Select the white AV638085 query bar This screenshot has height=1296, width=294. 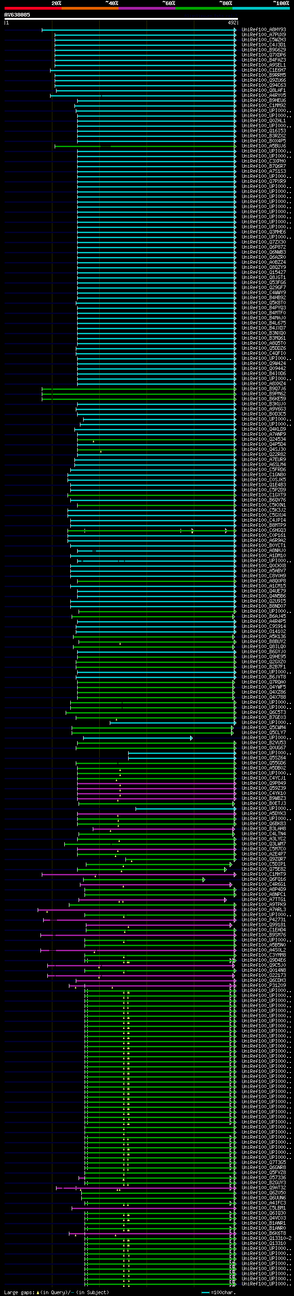click(x=121, y=19)
